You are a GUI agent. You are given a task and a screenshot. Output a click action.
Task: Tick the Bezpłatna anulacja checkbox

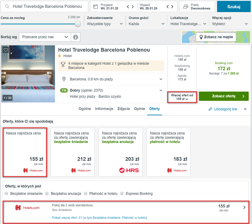pyautogui.click(x=47, y=193)
